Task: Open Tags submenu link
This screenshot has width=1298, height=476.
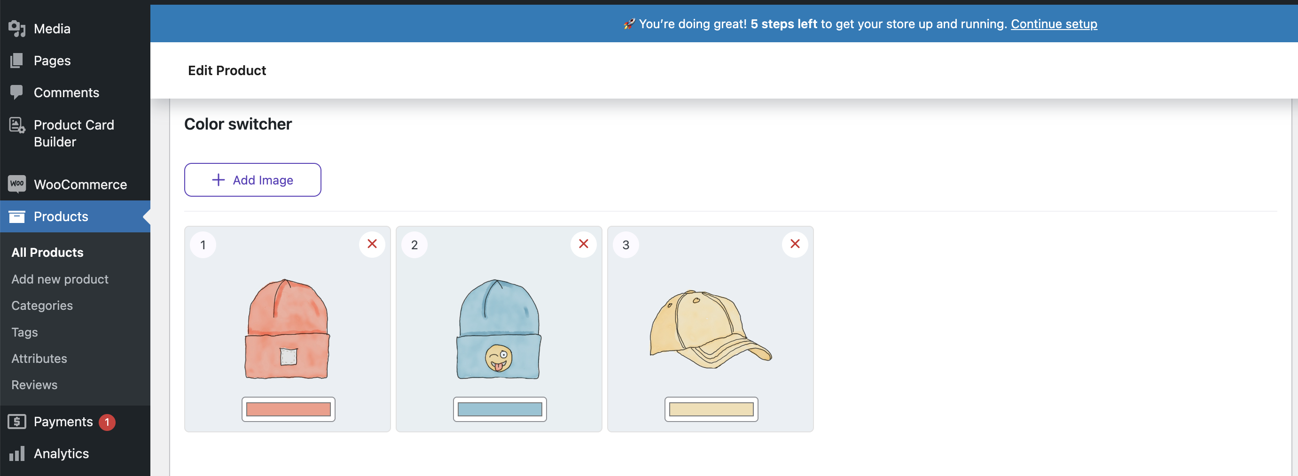Action: [x=24, y=332]
